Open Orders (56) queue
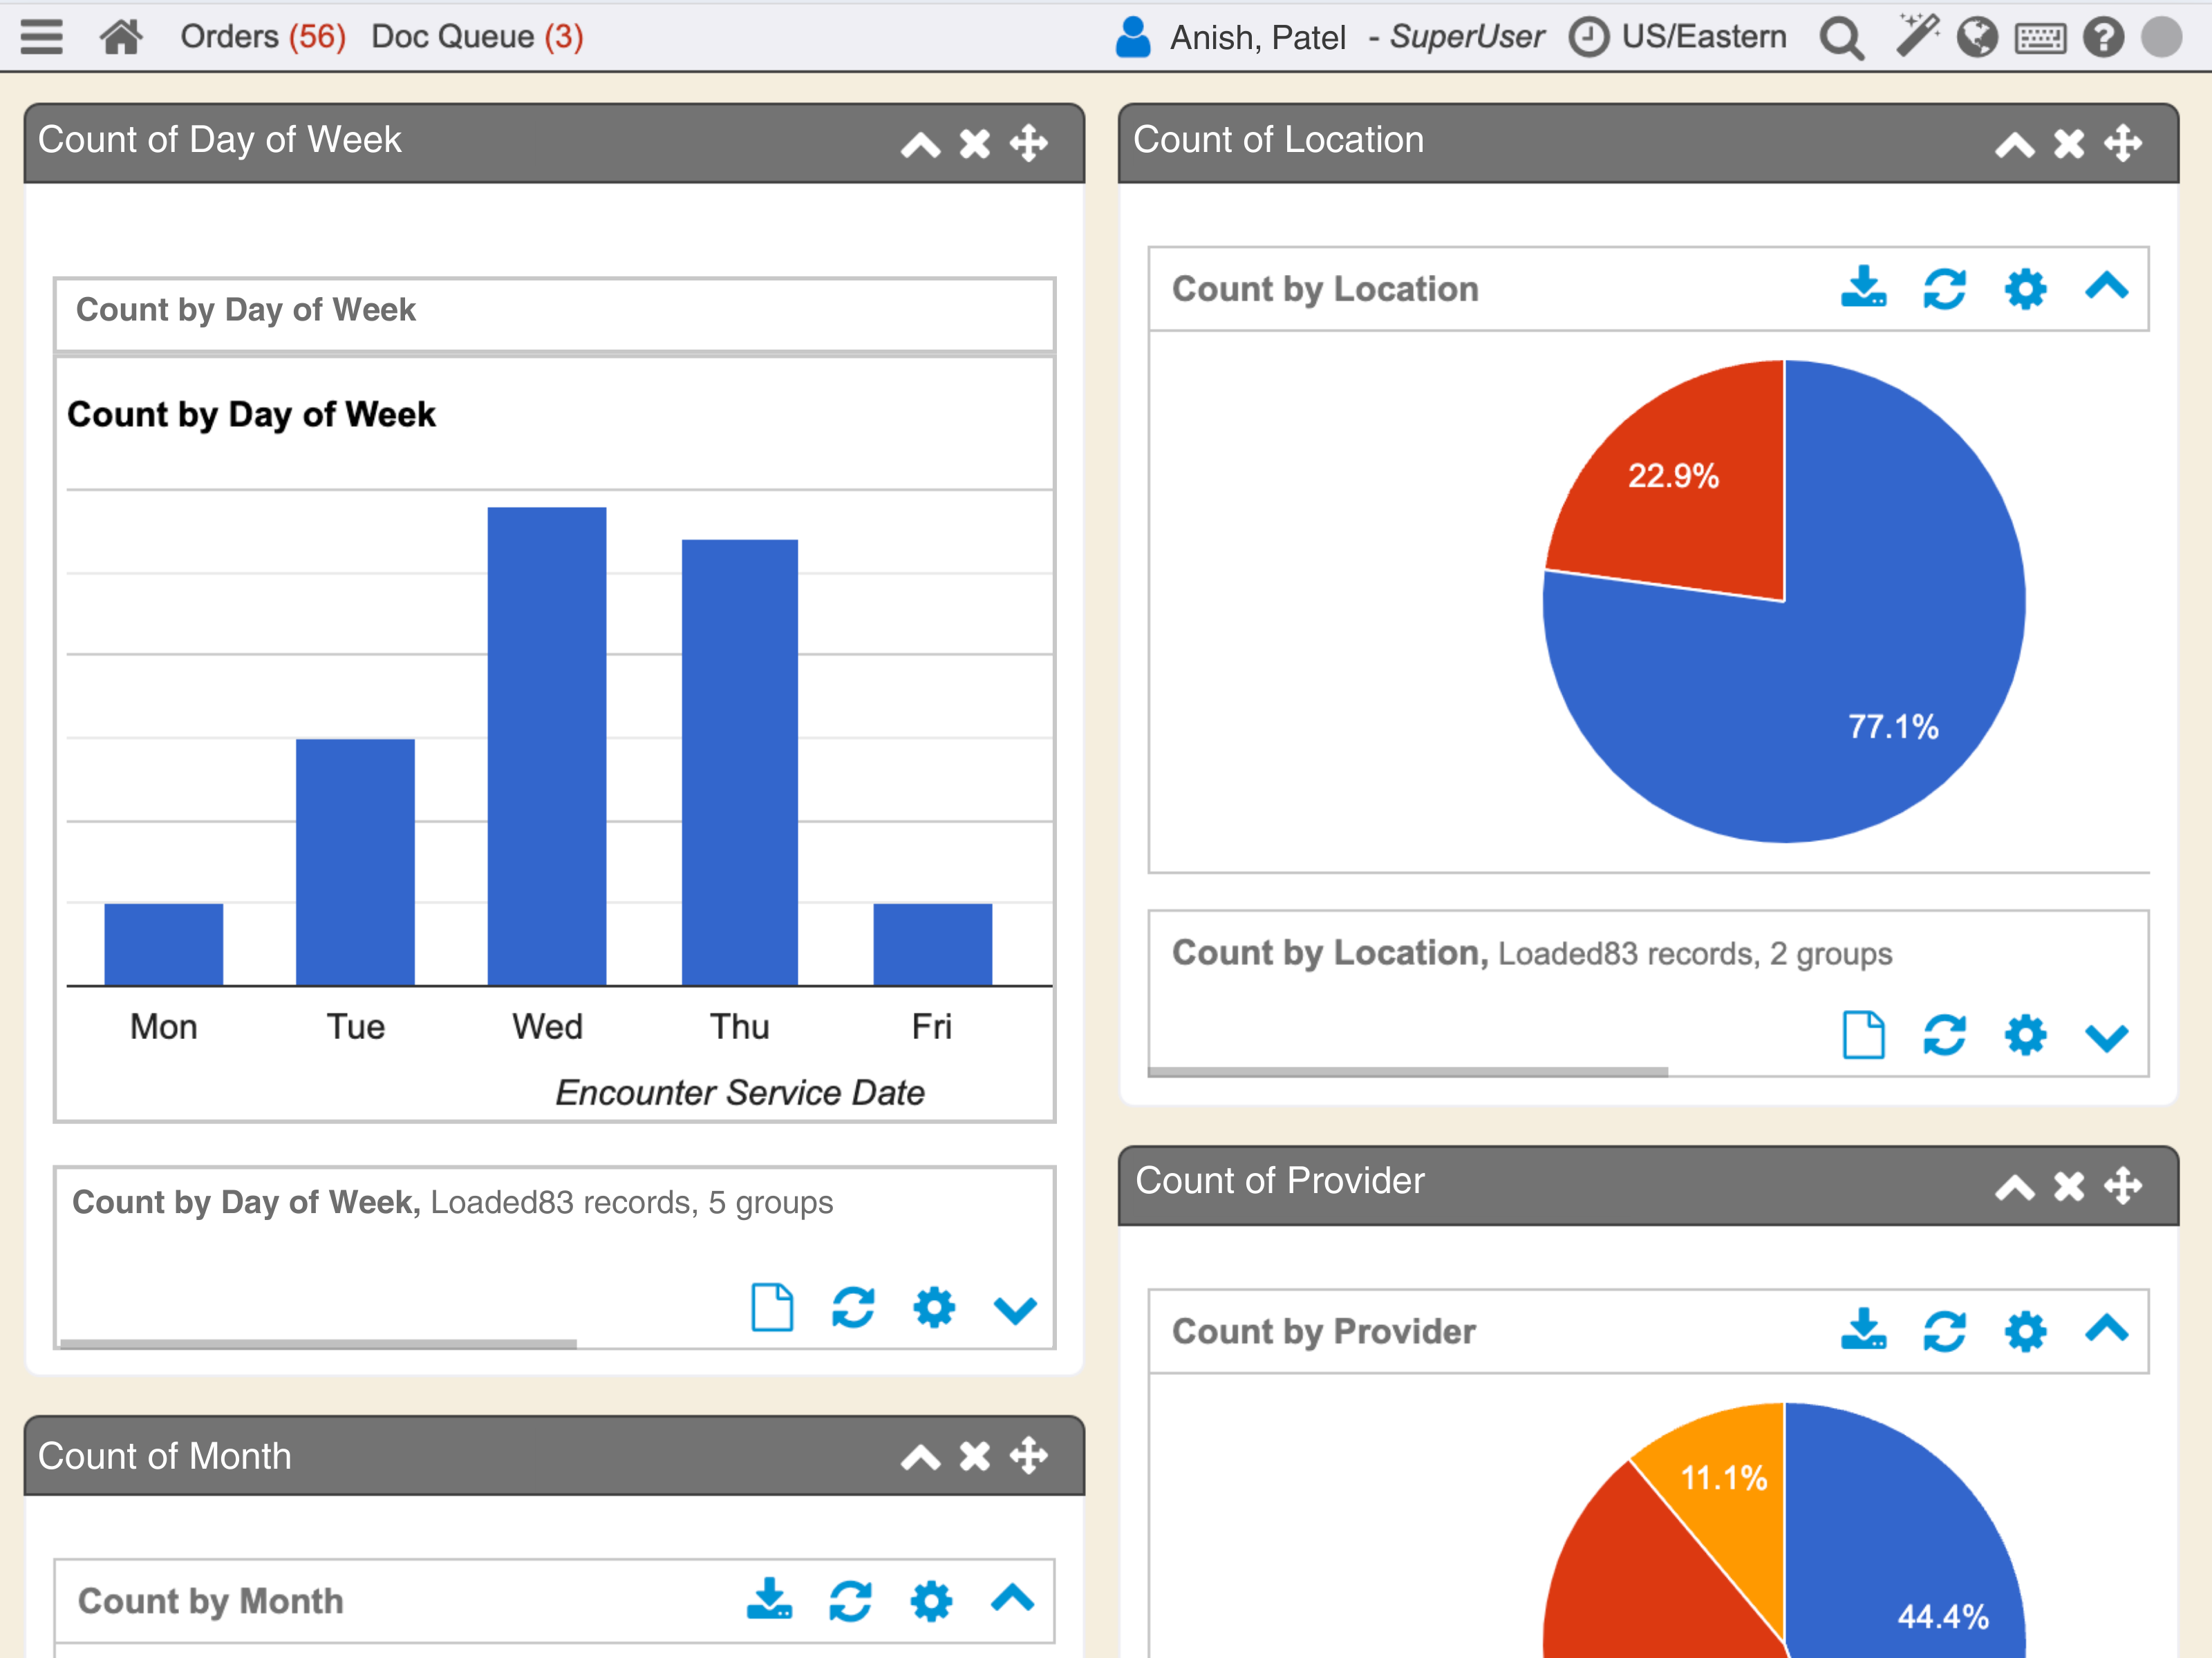The image size is (2212, 1658). coord(263,37)
